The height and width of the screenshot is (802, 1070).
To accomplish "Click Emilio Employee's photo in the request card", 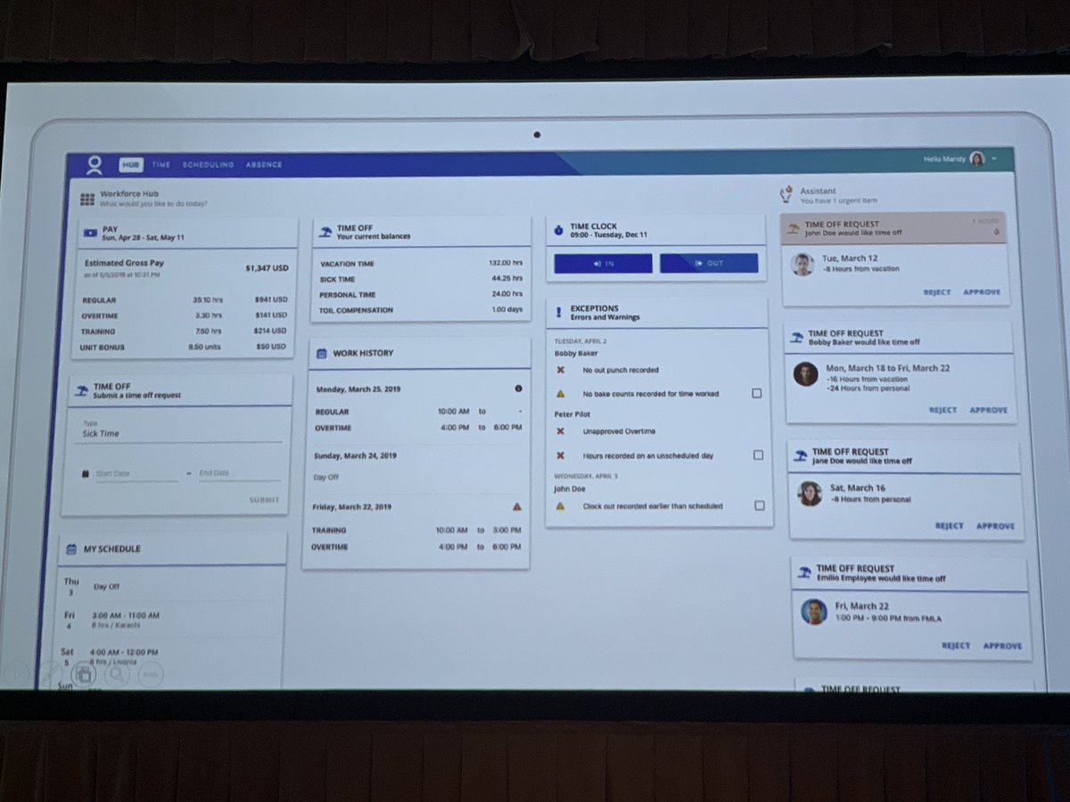I will 813,611.
